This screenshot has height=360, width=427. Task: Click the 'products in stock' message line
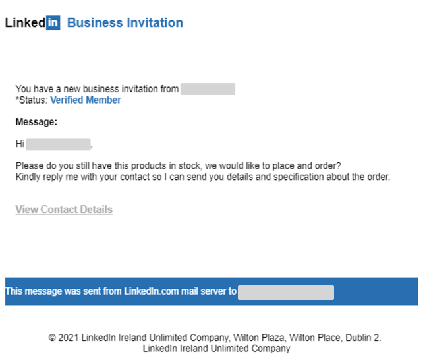(178, 165)
